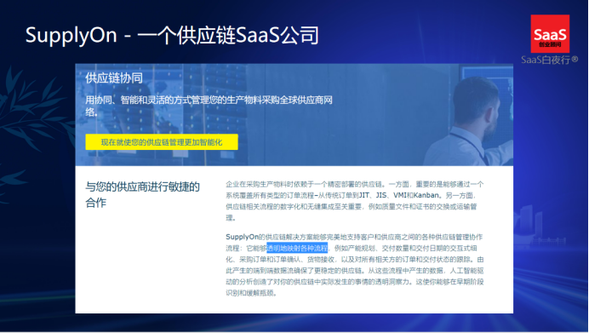Click the paragraph beginning 企业在采购生产物料时
This screenshot has width=589, height=333.
point(355,201)
